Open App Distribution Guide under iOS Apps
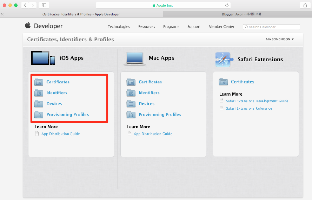Viewport: 312px width, 200px height. point(61,134)
